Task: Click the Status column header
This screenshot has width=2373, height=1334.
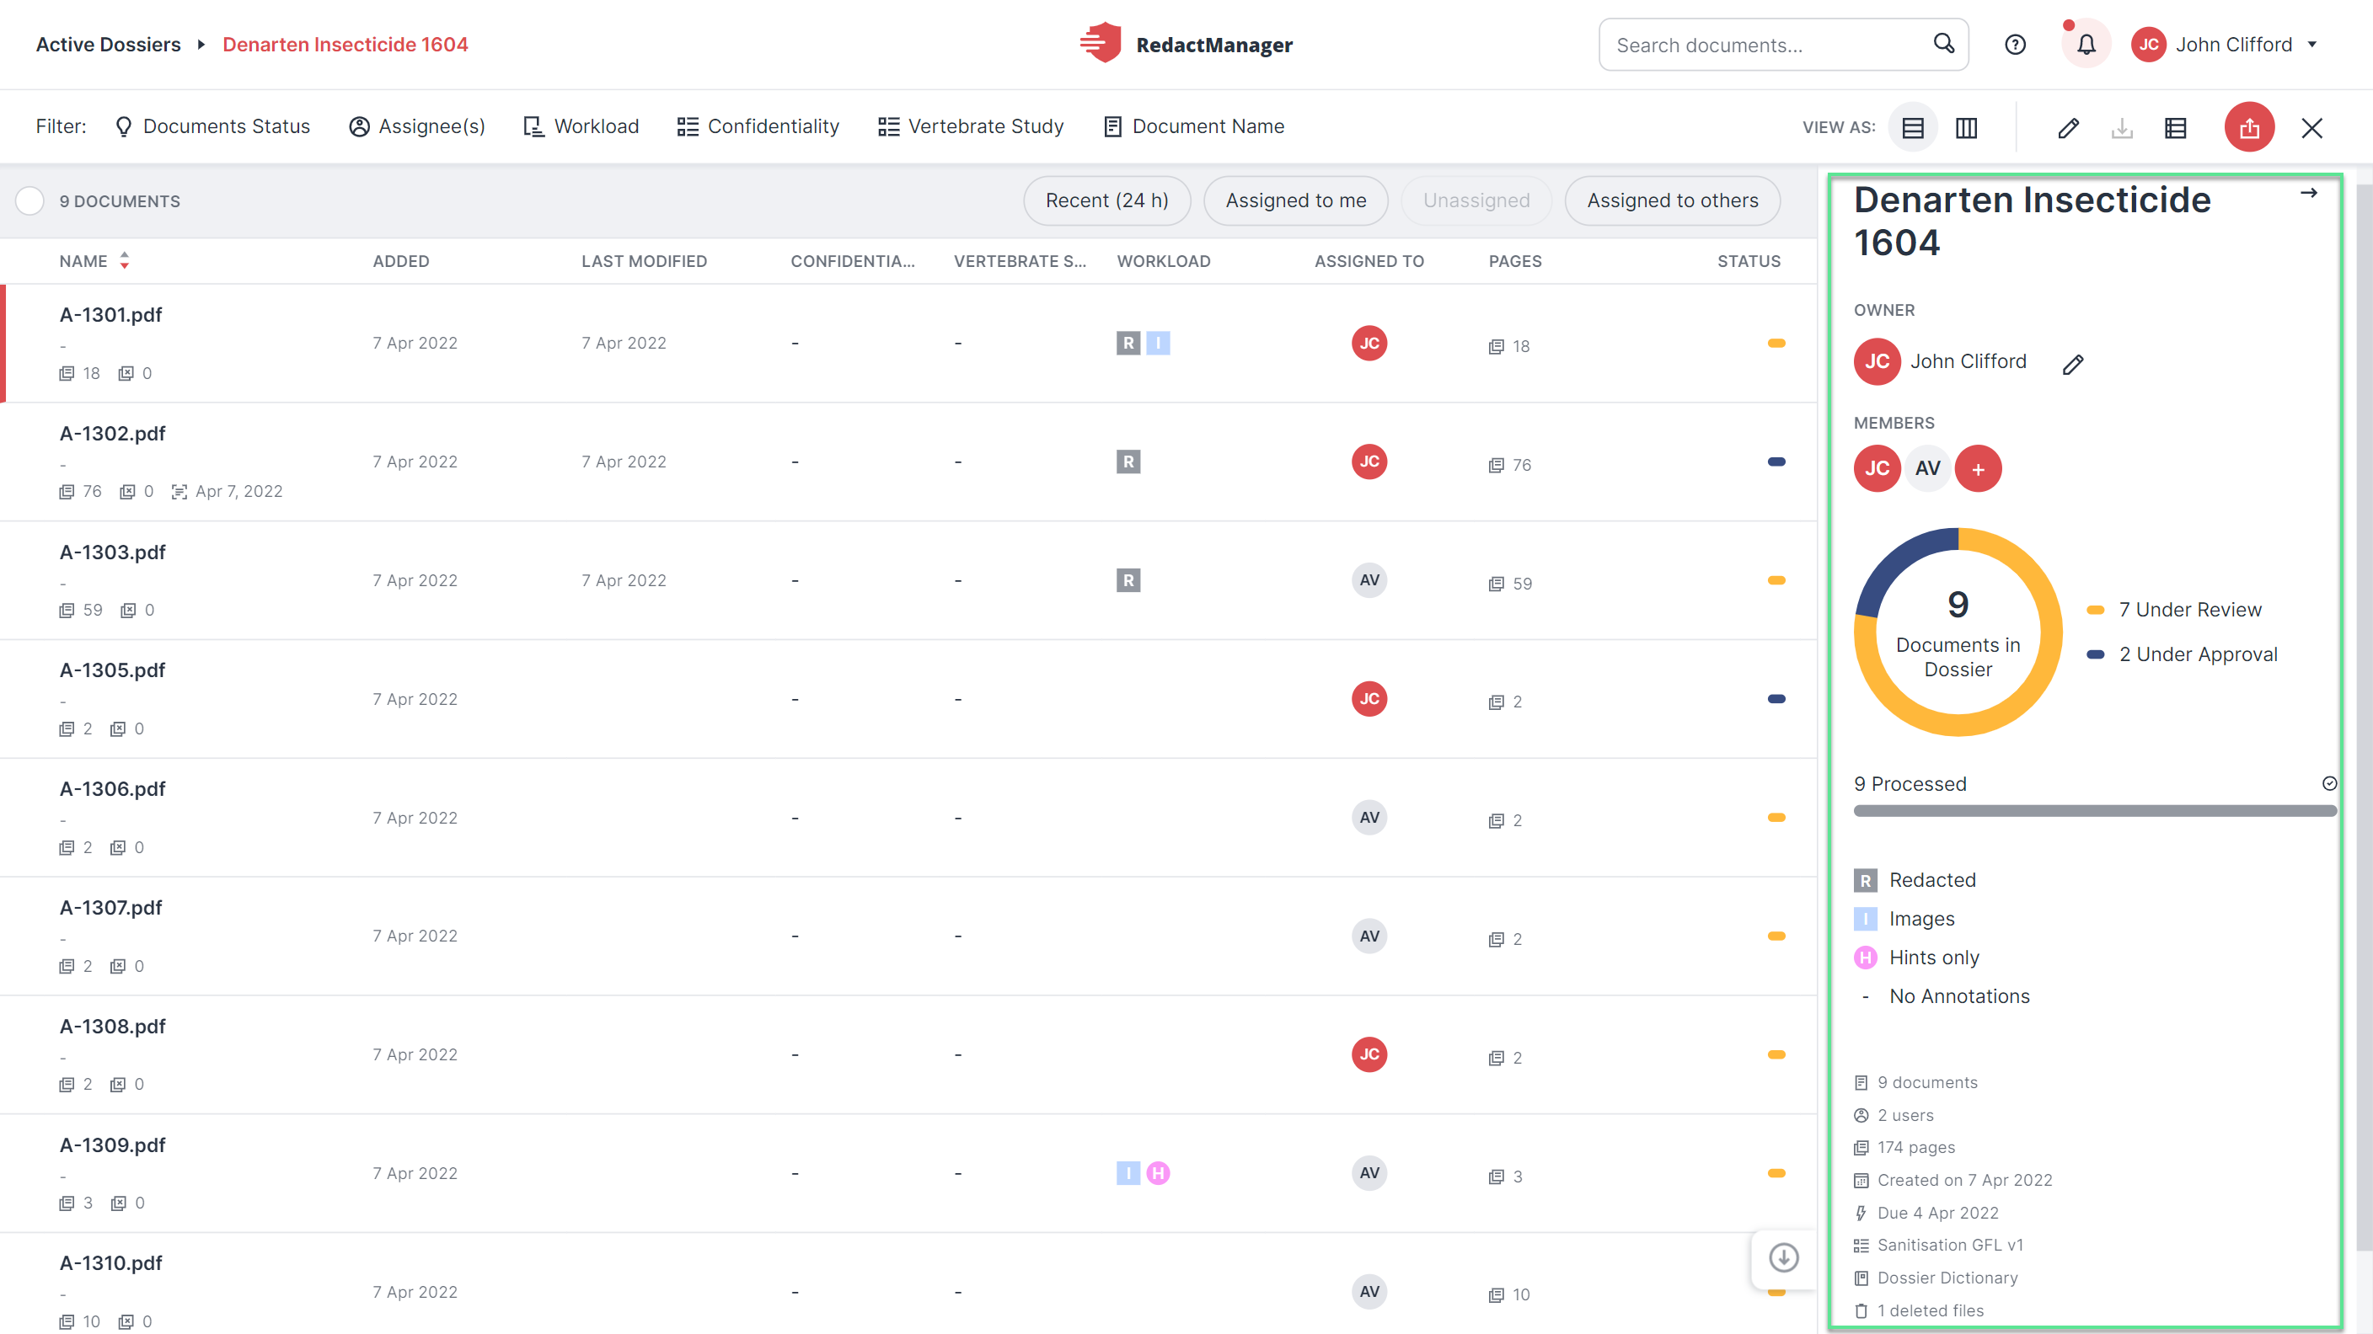Action: pos(1749,261)
